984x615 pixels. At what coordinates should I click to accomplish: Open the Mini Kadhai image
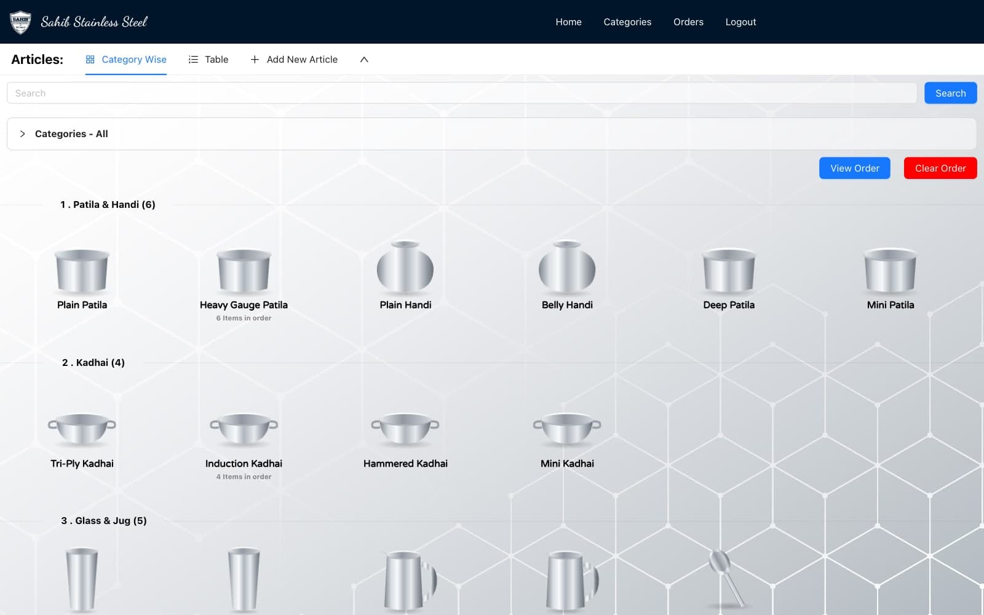[x=567, y=429]
